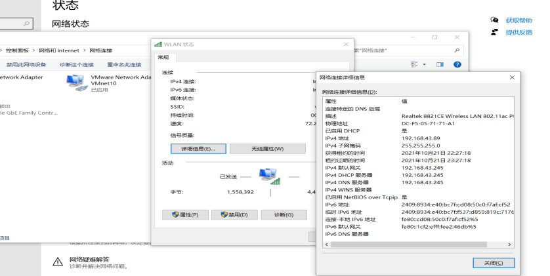This screenshot has width=550, height=276.
Task: Select the IPv4 地址 row
Action: point(419,138)
